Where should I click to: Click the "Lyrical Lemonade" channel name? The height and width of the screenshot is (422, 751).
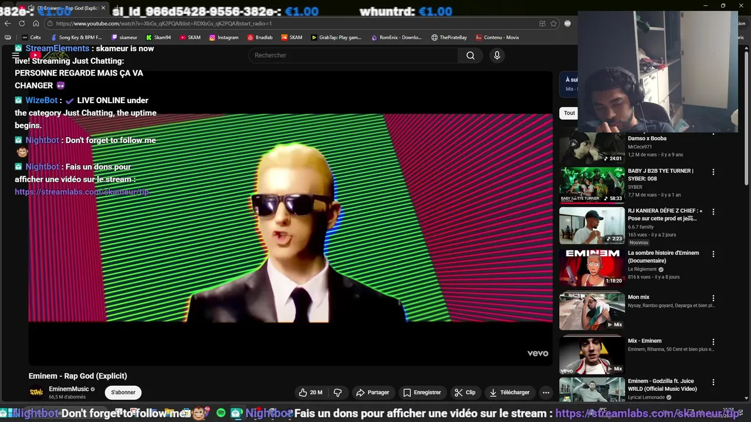(647, 397)
